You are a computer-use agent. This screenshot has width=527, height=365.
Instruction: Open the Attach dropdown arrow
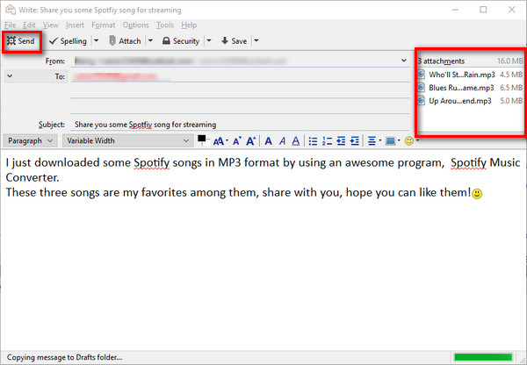150,41
